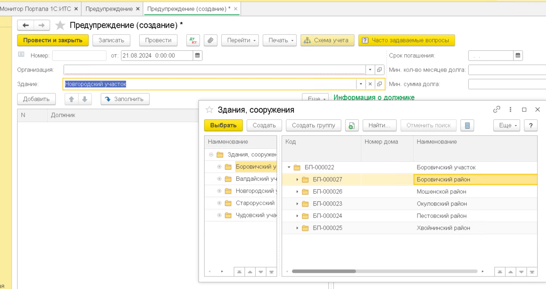Move the row down with the arrow button
The width and height of the screenshot is (546, 289).
click(85, 99)
